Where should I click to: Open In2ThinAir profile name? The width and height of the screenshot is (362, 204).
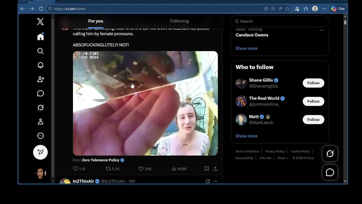83,181
